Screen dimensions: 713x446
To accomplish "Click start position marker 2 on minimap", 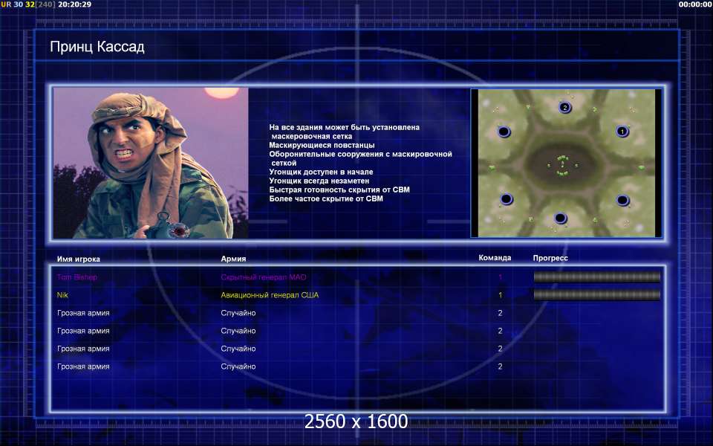I will [x=564, y=107].
